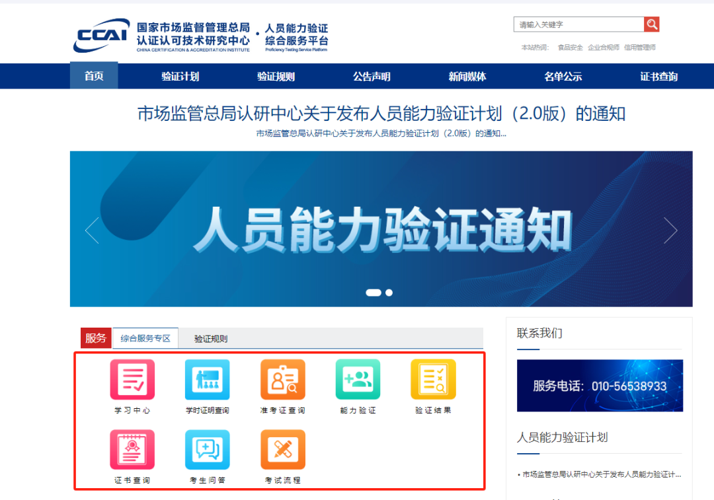Select the green 能力验证 icon
714x500 pixels.
pyautogui.click(x=357, y=379)
